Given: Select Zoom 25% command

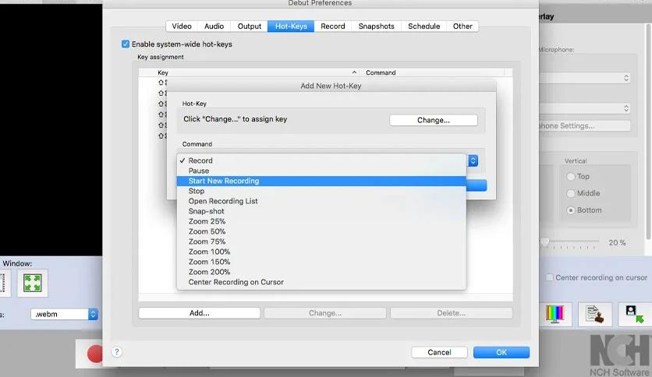Looking at the screenshot, I should click(321, 221).
